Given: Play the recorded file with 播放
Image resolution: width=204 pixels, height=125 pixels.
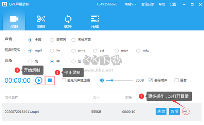Looking at the screenshot, I should (x=161, y=111).
